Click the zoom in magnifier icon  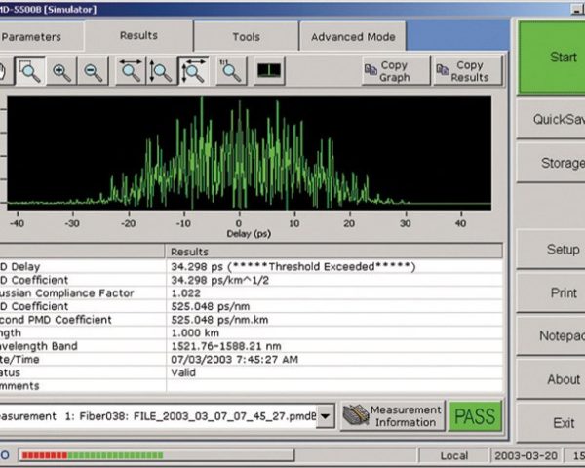point(61,71)
